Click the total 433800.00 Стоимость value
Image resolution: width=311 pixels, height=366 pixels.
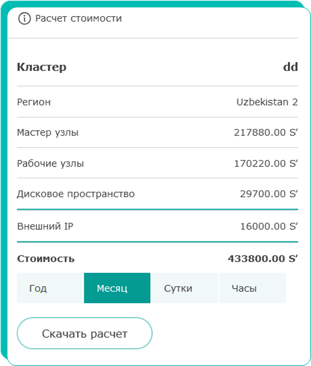point(263,259)
